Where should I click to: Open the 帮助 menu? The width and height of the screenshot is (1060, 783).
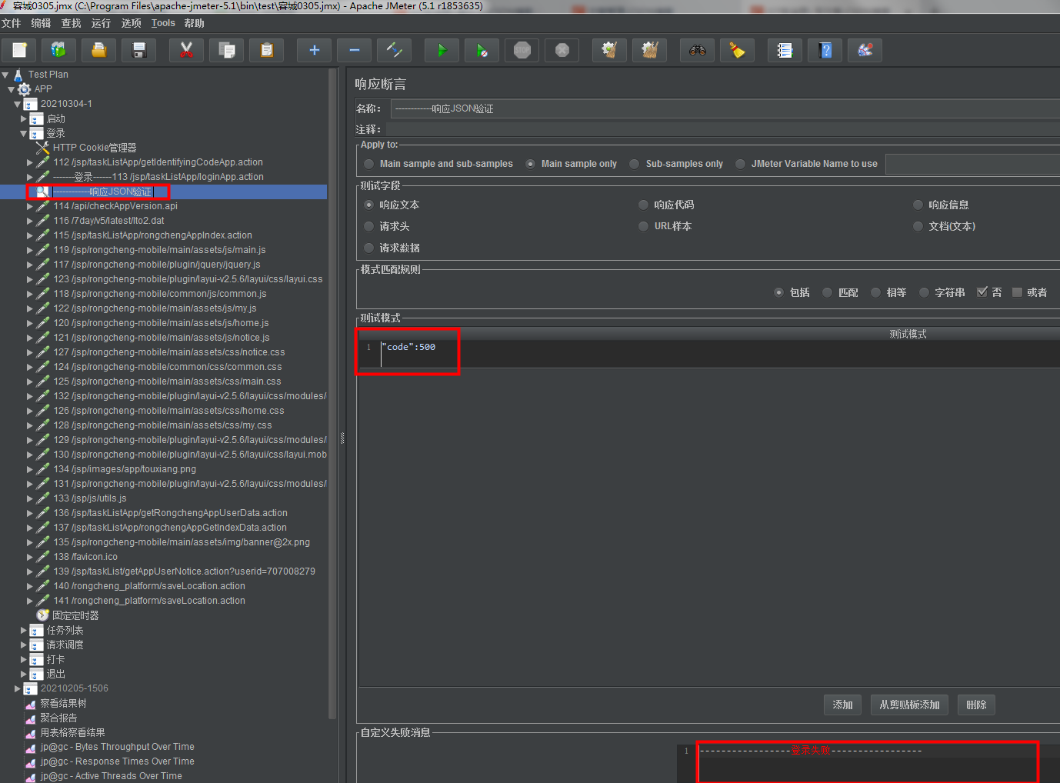pyautogui.click(x=195, y=23)
